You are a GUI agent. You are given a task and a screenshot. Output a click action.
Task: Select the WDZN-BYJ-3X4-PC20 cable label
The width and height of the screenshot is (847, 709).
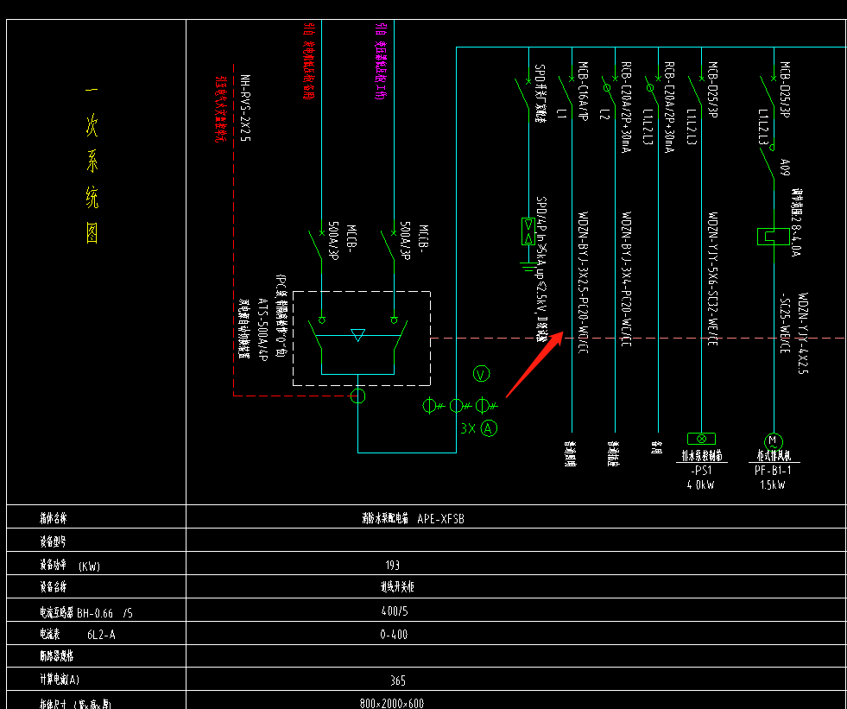pos(627,279)
